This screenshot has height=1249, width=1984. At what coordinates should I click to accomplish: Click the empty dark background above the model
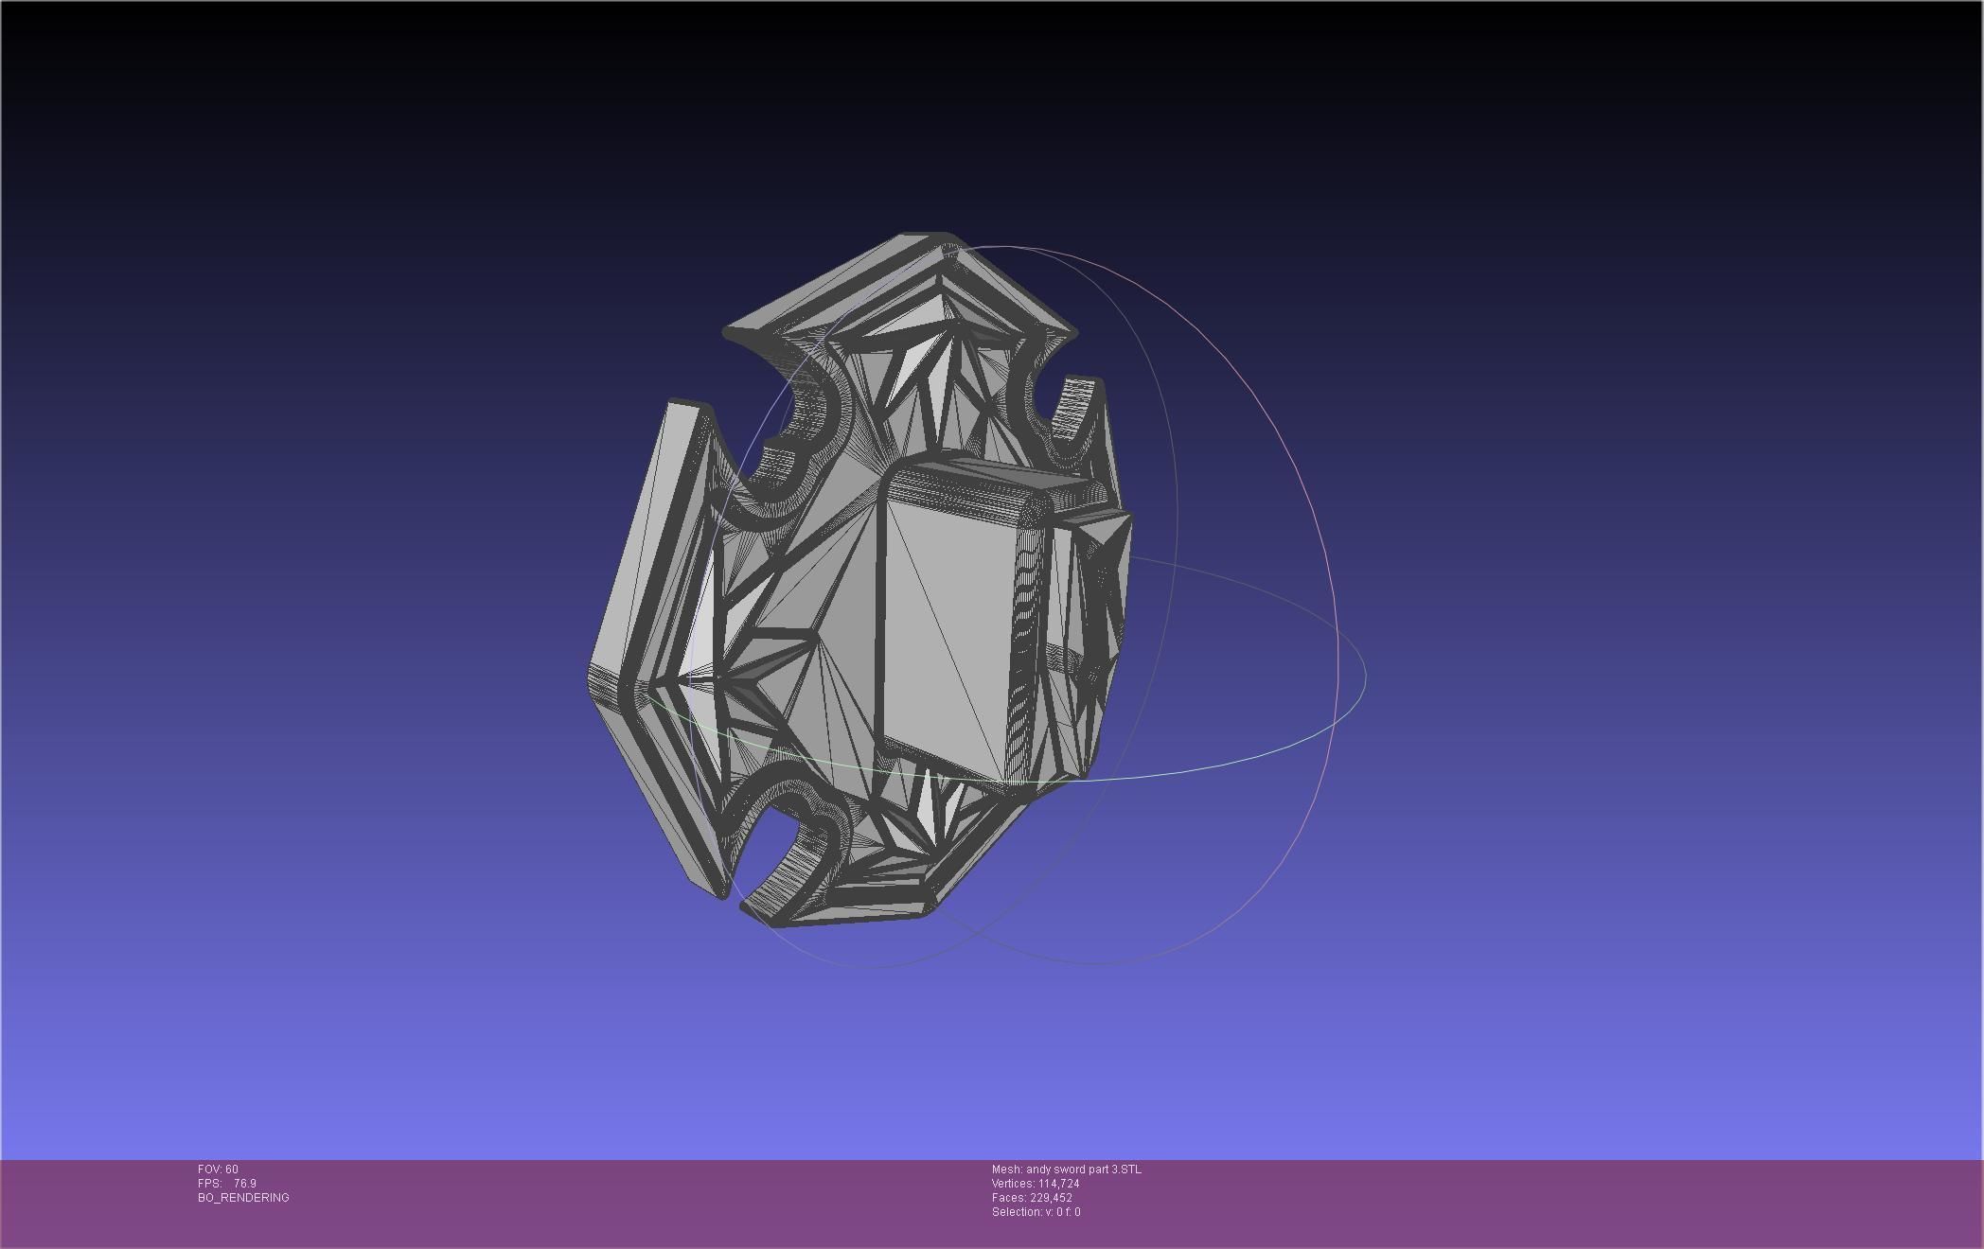pos(947,114)
